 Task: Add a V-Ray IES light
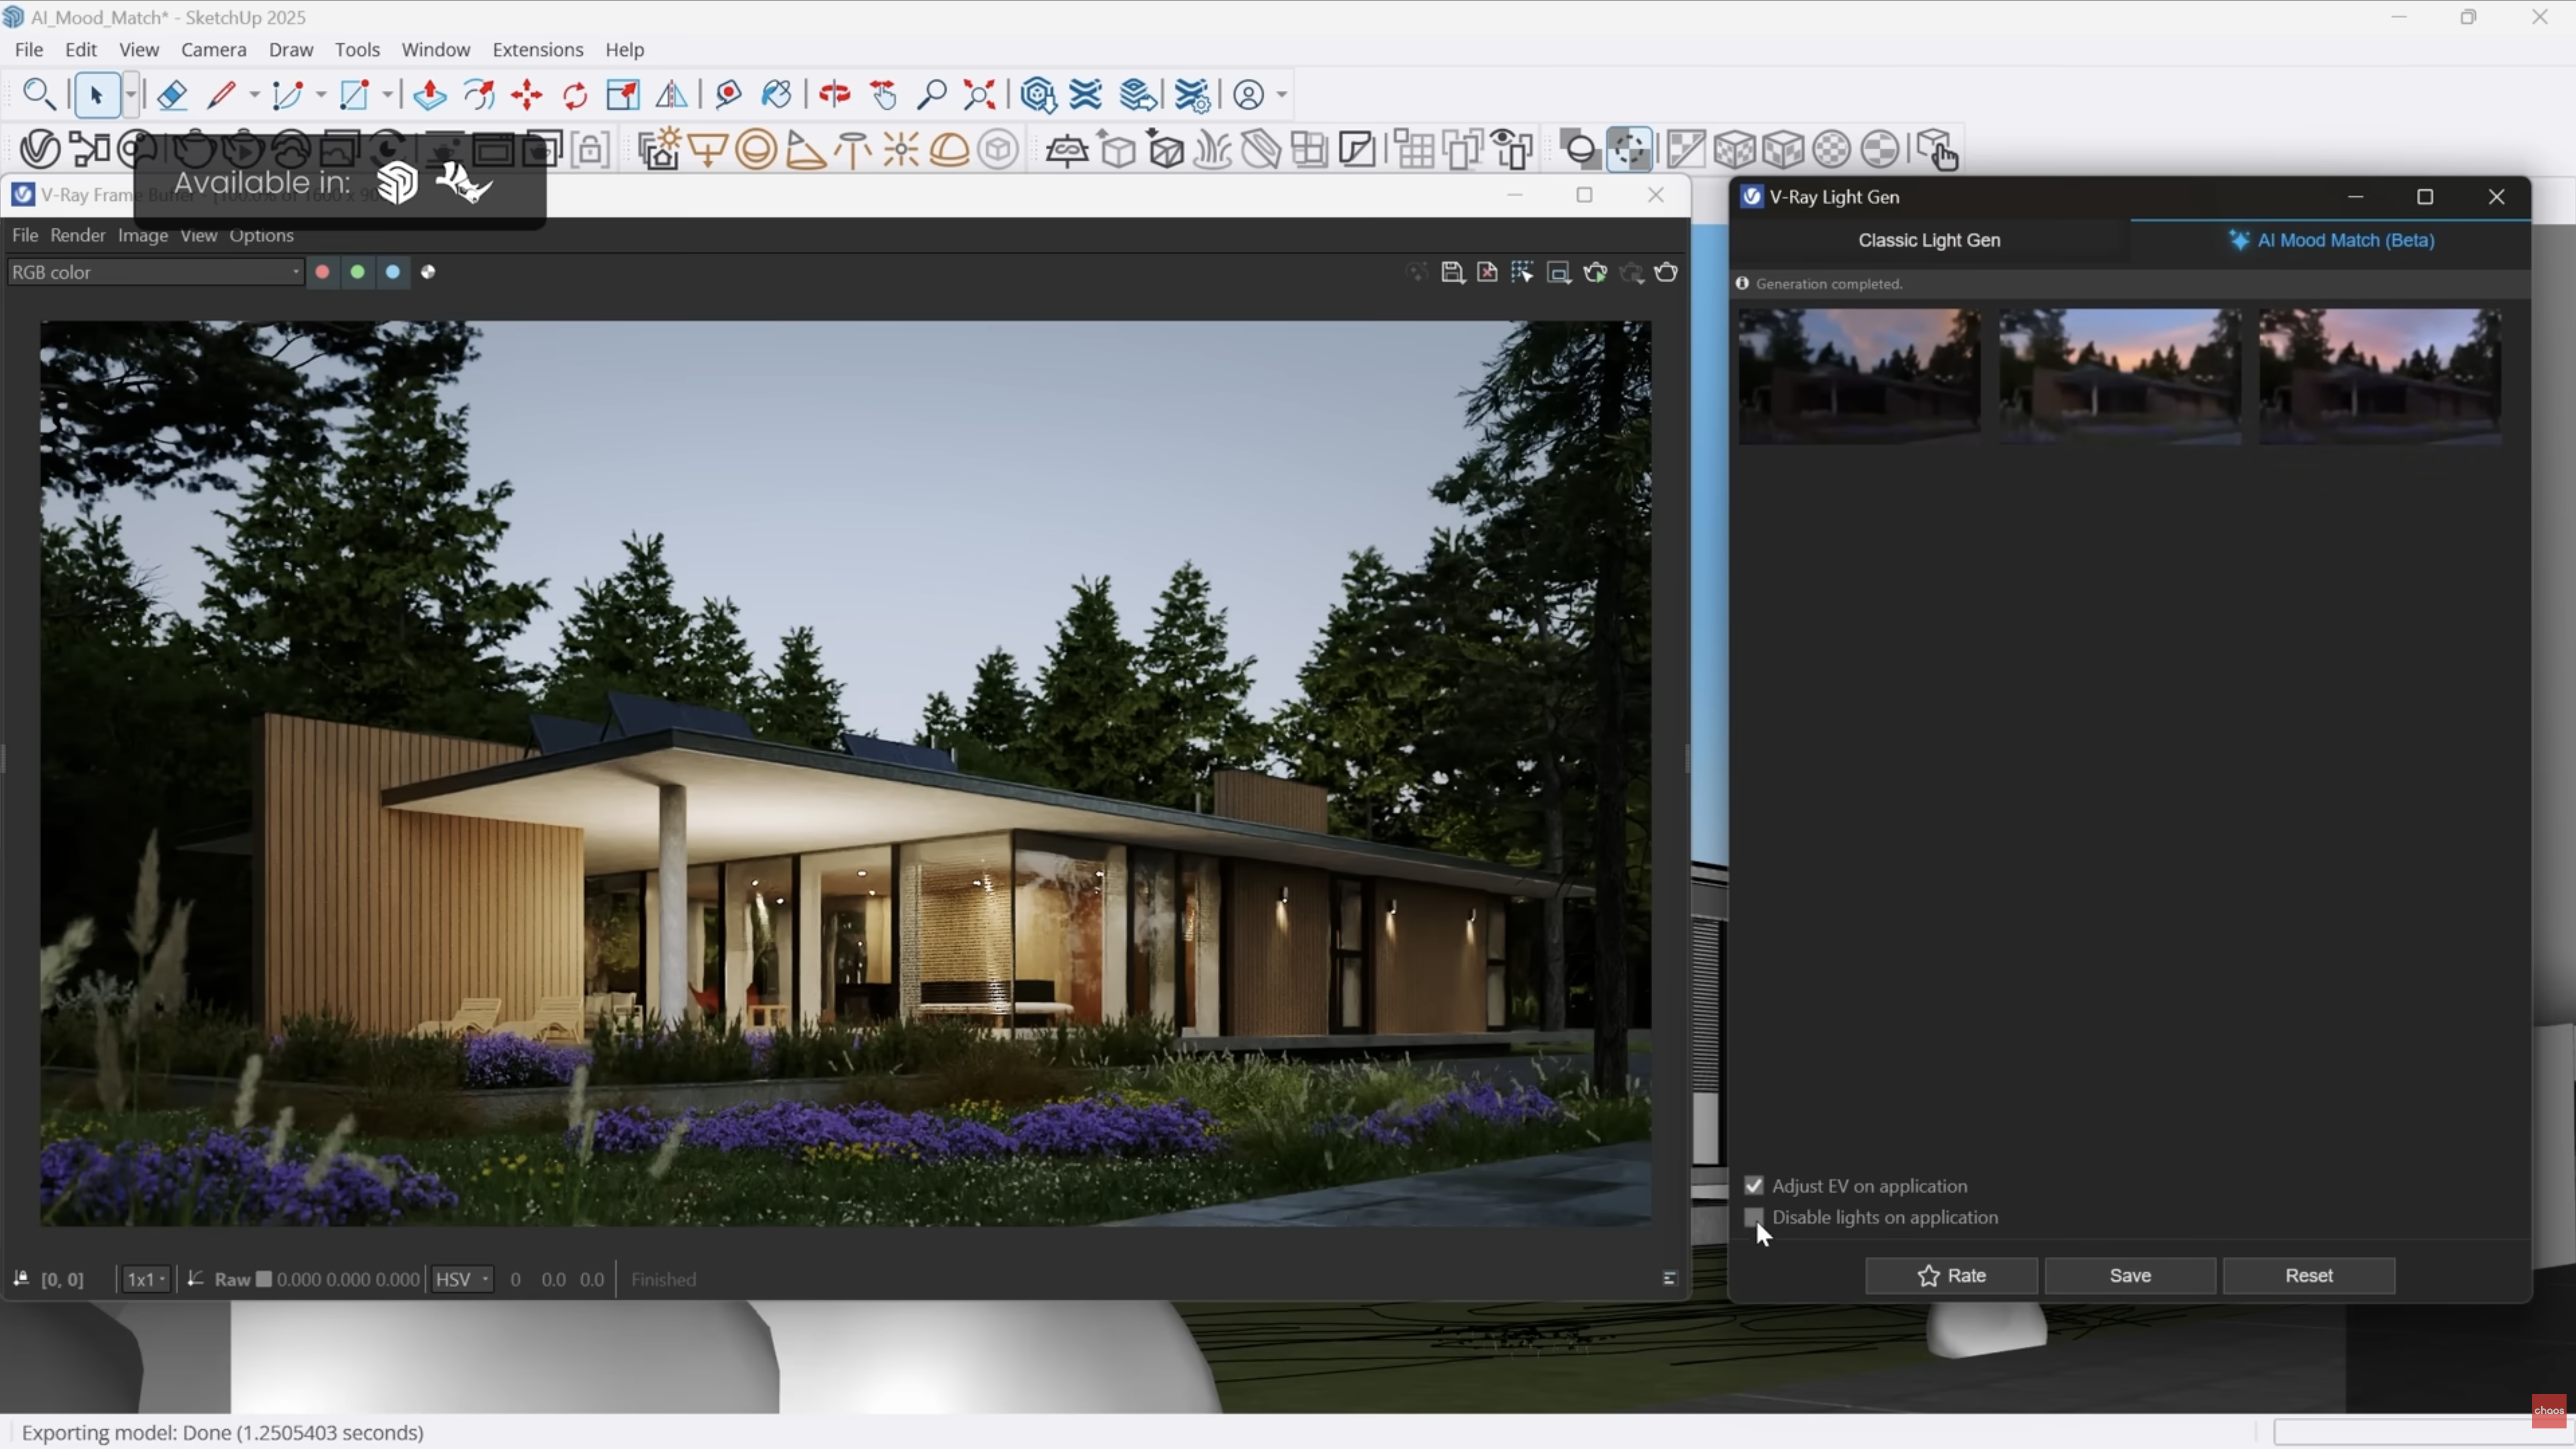point(853,150)
